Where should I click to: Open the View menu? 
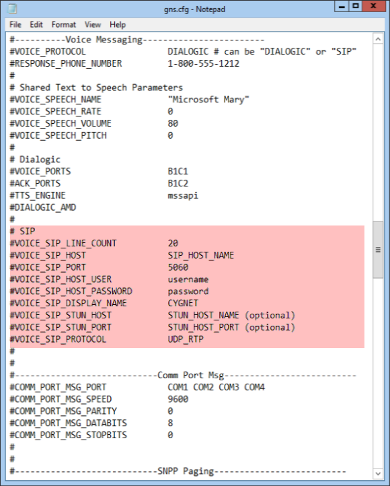coord(93,24)
